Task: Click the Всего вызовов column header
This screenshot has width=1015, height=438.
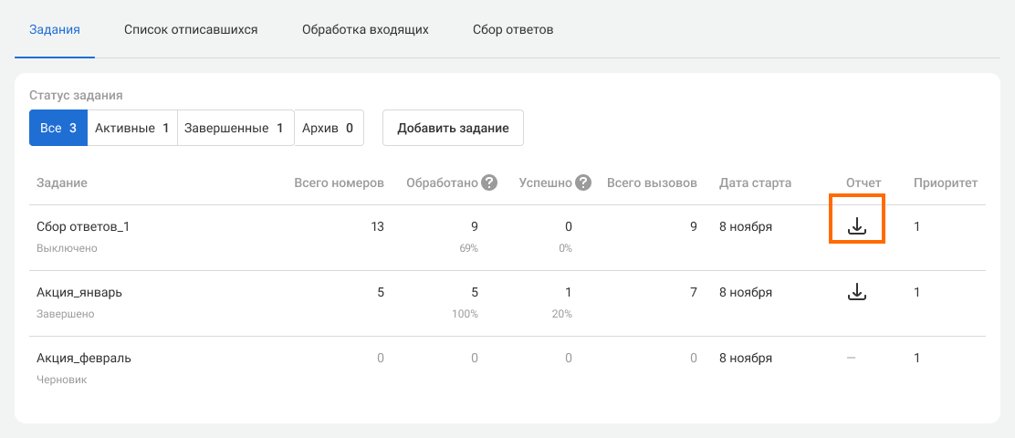Action: click(x=652, y=182)
